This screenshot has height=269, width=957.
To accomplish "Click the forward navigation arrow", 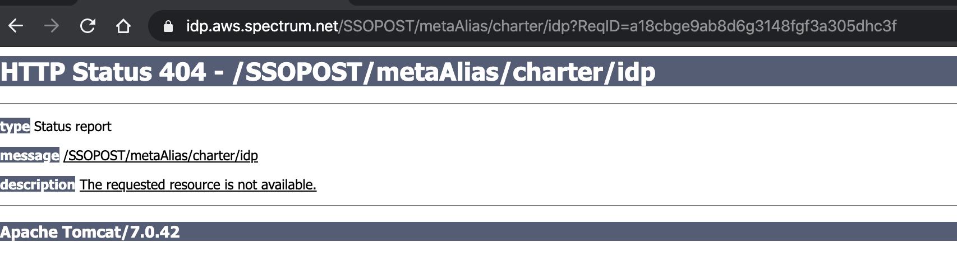I will (52, 26).
